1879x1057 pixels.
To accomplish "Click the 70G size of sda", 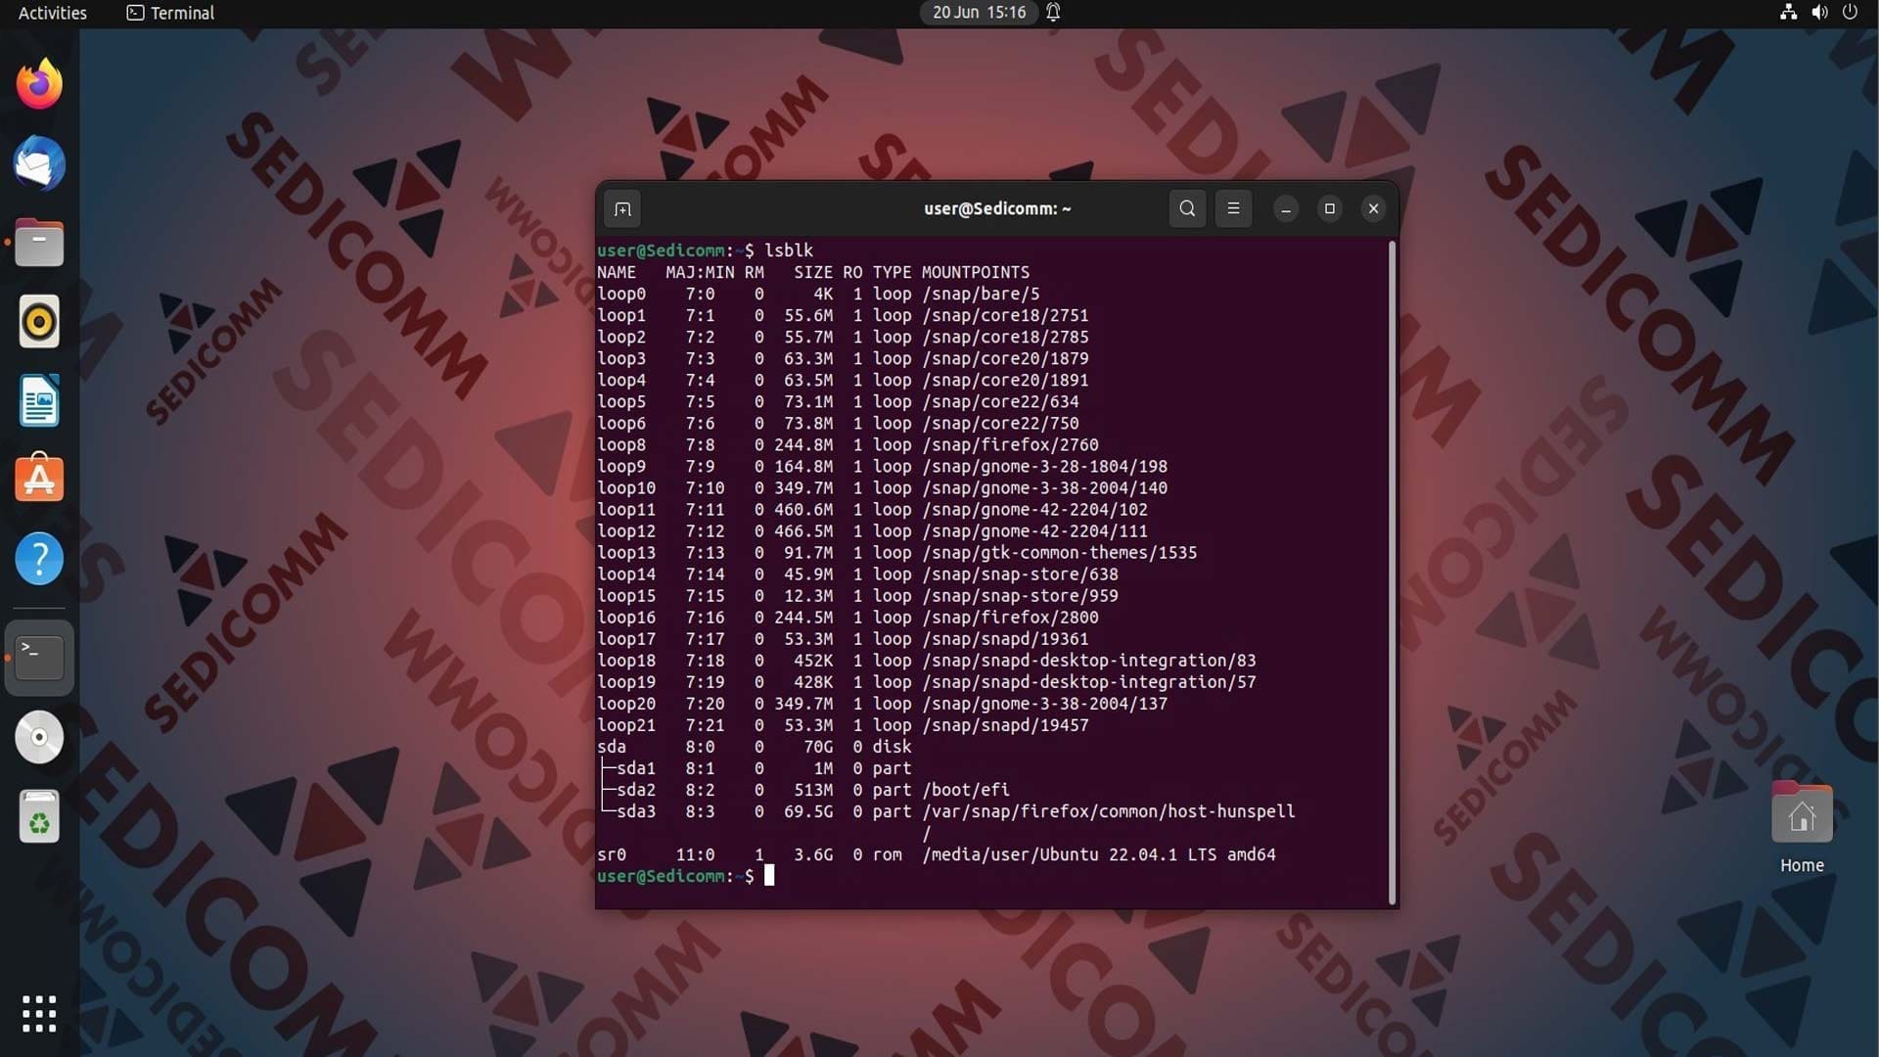I will click(818, 746).
